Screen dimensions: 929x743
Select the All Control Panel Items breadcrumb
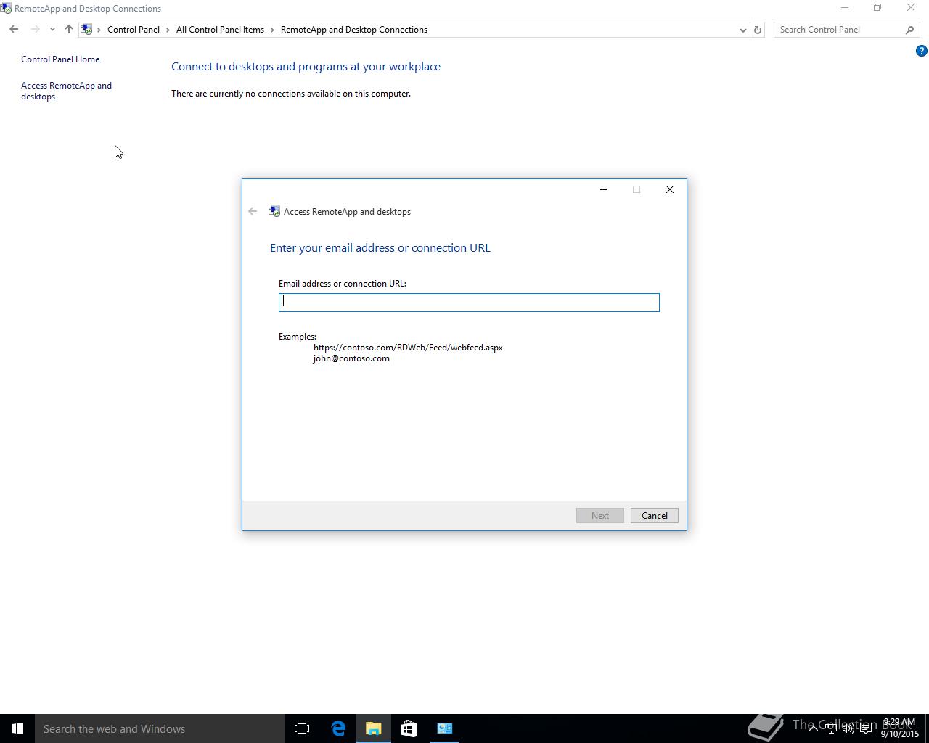pos(220,30)
